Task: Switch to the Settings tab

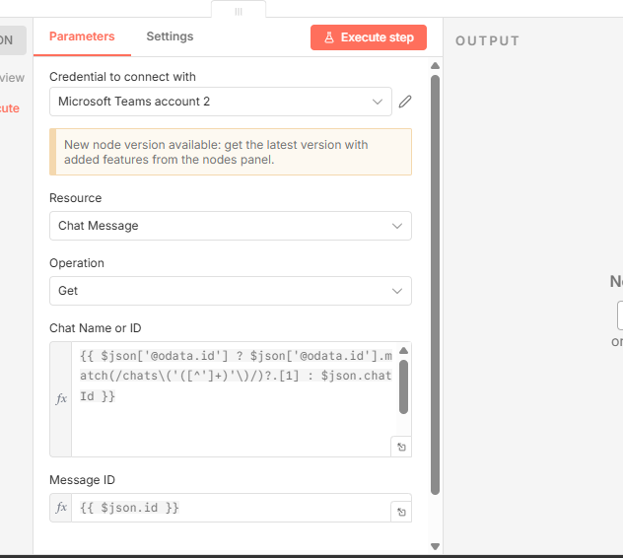Action: (x=170, y=37)
